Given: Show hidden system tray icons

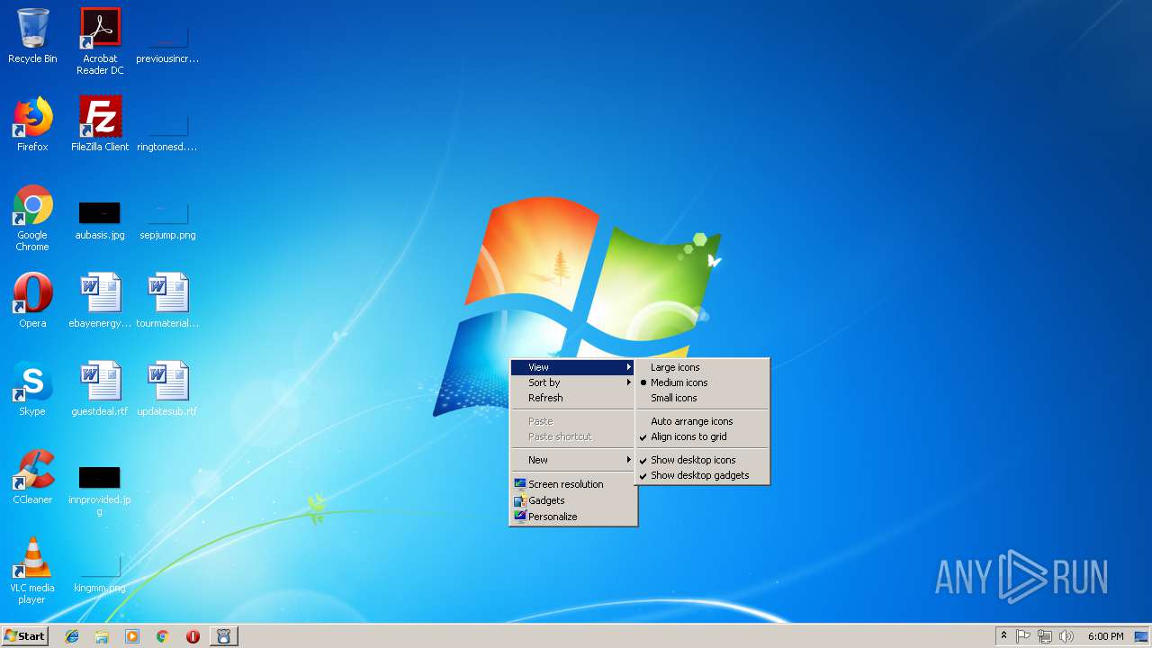Looking at the screenshot, I should pyautogui.click(x=1003, y=636).
